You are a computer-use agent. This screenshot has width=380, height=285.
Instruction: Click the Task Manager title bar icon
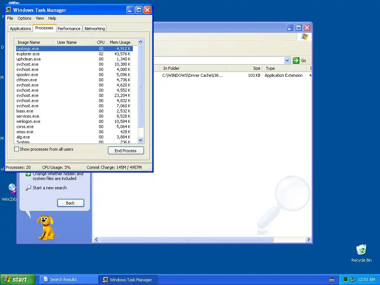pyautogui.click(x=9, y=10)
